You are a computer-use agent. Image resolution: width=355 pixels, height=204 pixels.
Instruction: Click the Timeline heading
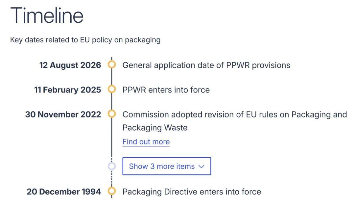47,15
